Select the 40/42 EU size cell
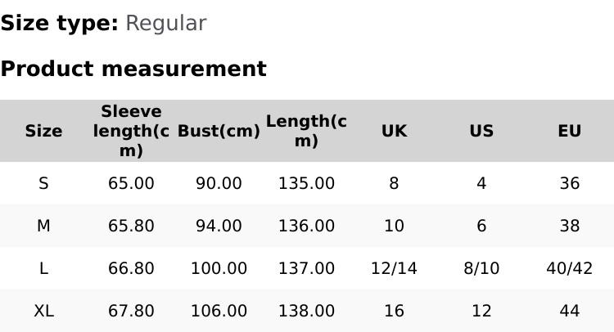 569,268
